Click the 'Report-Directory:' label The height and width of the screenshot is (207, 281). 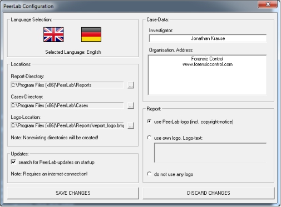(27, 76)
